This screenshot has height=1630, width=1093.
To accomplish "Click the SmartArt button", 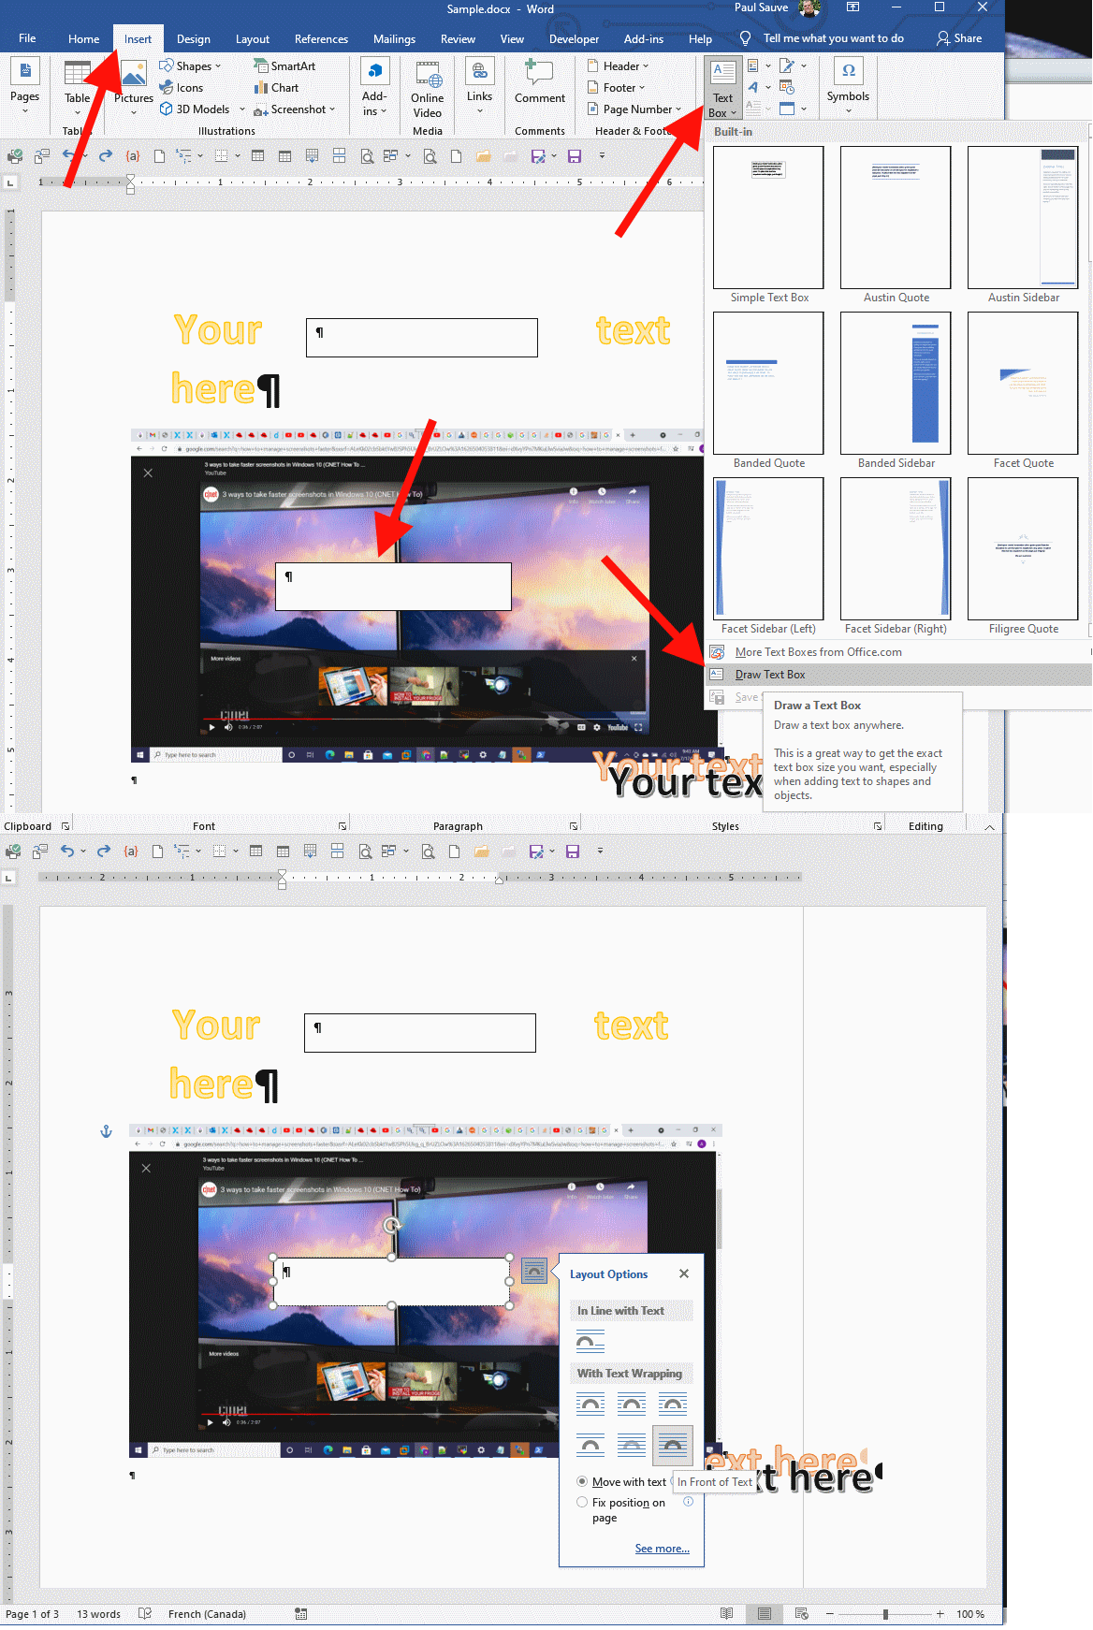I will 284,66.
